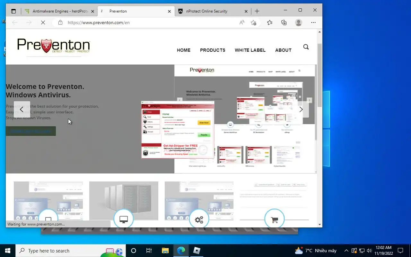Open the WHITE LABEL menu item
The width and height of the screenshot is (411, 257).
pyautogui.click(x=250, y=50)
